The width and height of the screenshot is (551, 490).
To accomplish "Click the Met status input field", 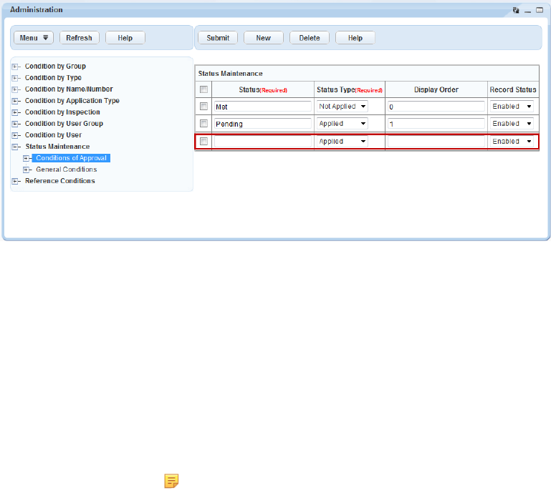I will tap(263, 107).
